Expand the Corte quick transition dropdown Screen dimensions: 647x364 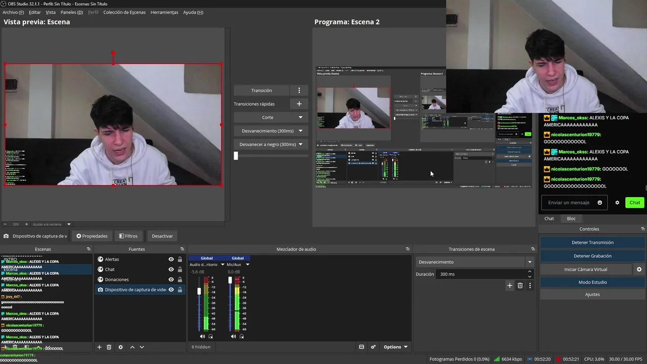pos(300,117)
